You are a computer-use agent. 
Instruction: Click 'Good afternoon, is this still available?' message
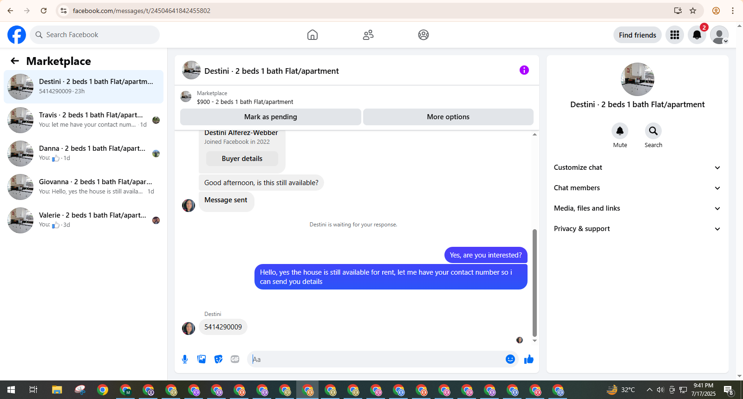coord(261,183)
